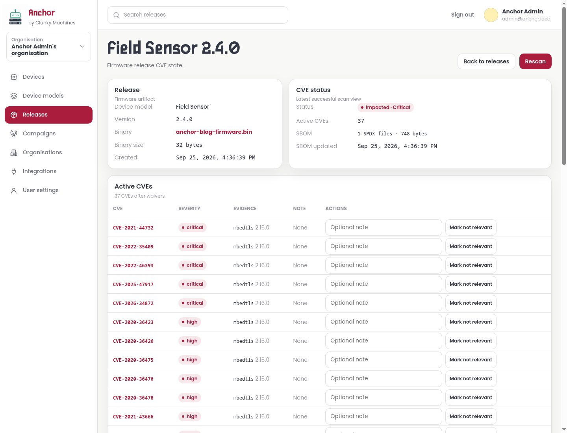Click Back to releases button
Viewport: 567px width, 433px height.
tap(486, 61)
